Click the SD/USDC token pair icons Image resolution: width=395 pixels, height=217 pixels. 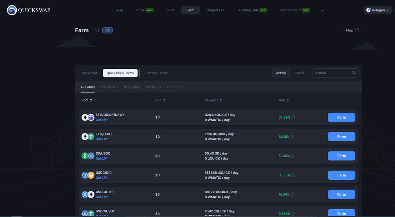(x=87, y=156)
